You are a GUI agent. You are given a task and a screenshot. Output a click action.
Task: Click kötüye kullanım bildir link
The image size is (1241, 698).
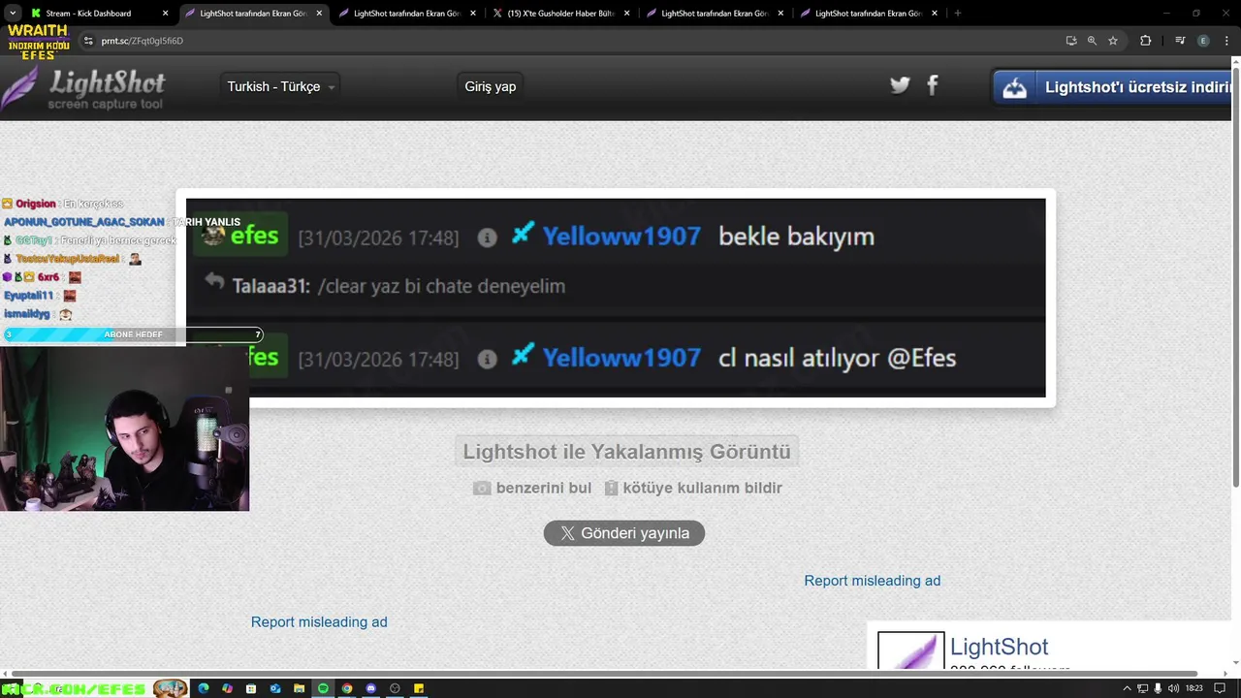pyautogui.click(x=702, y=488)
